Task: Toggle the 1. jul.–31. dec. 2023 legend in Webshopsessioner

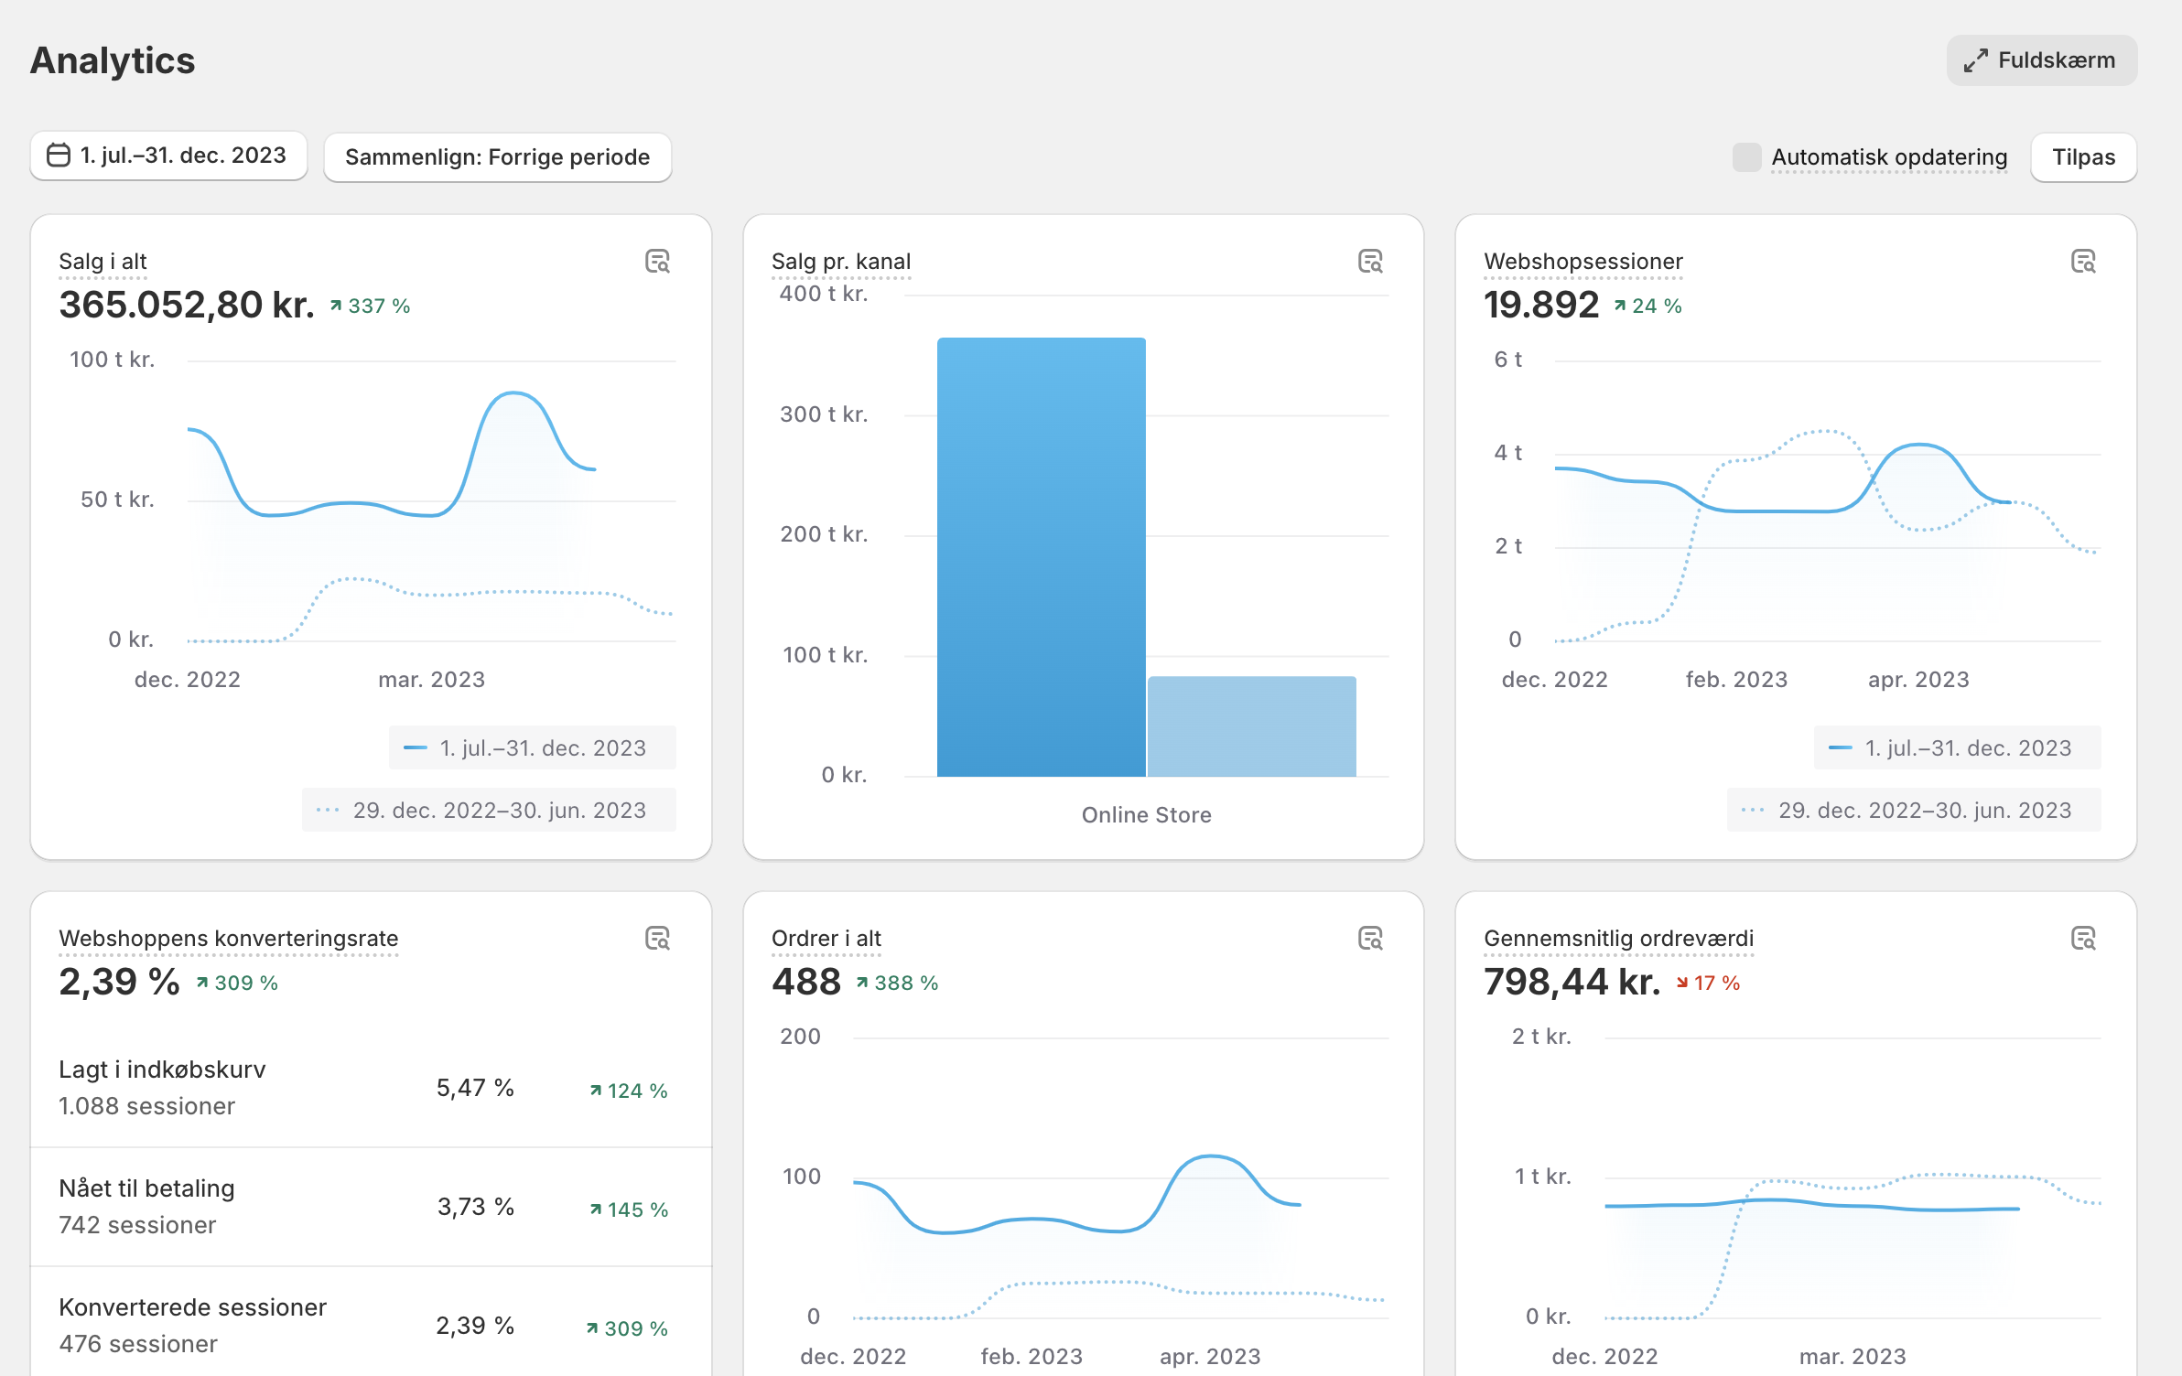Action: 1957,748
